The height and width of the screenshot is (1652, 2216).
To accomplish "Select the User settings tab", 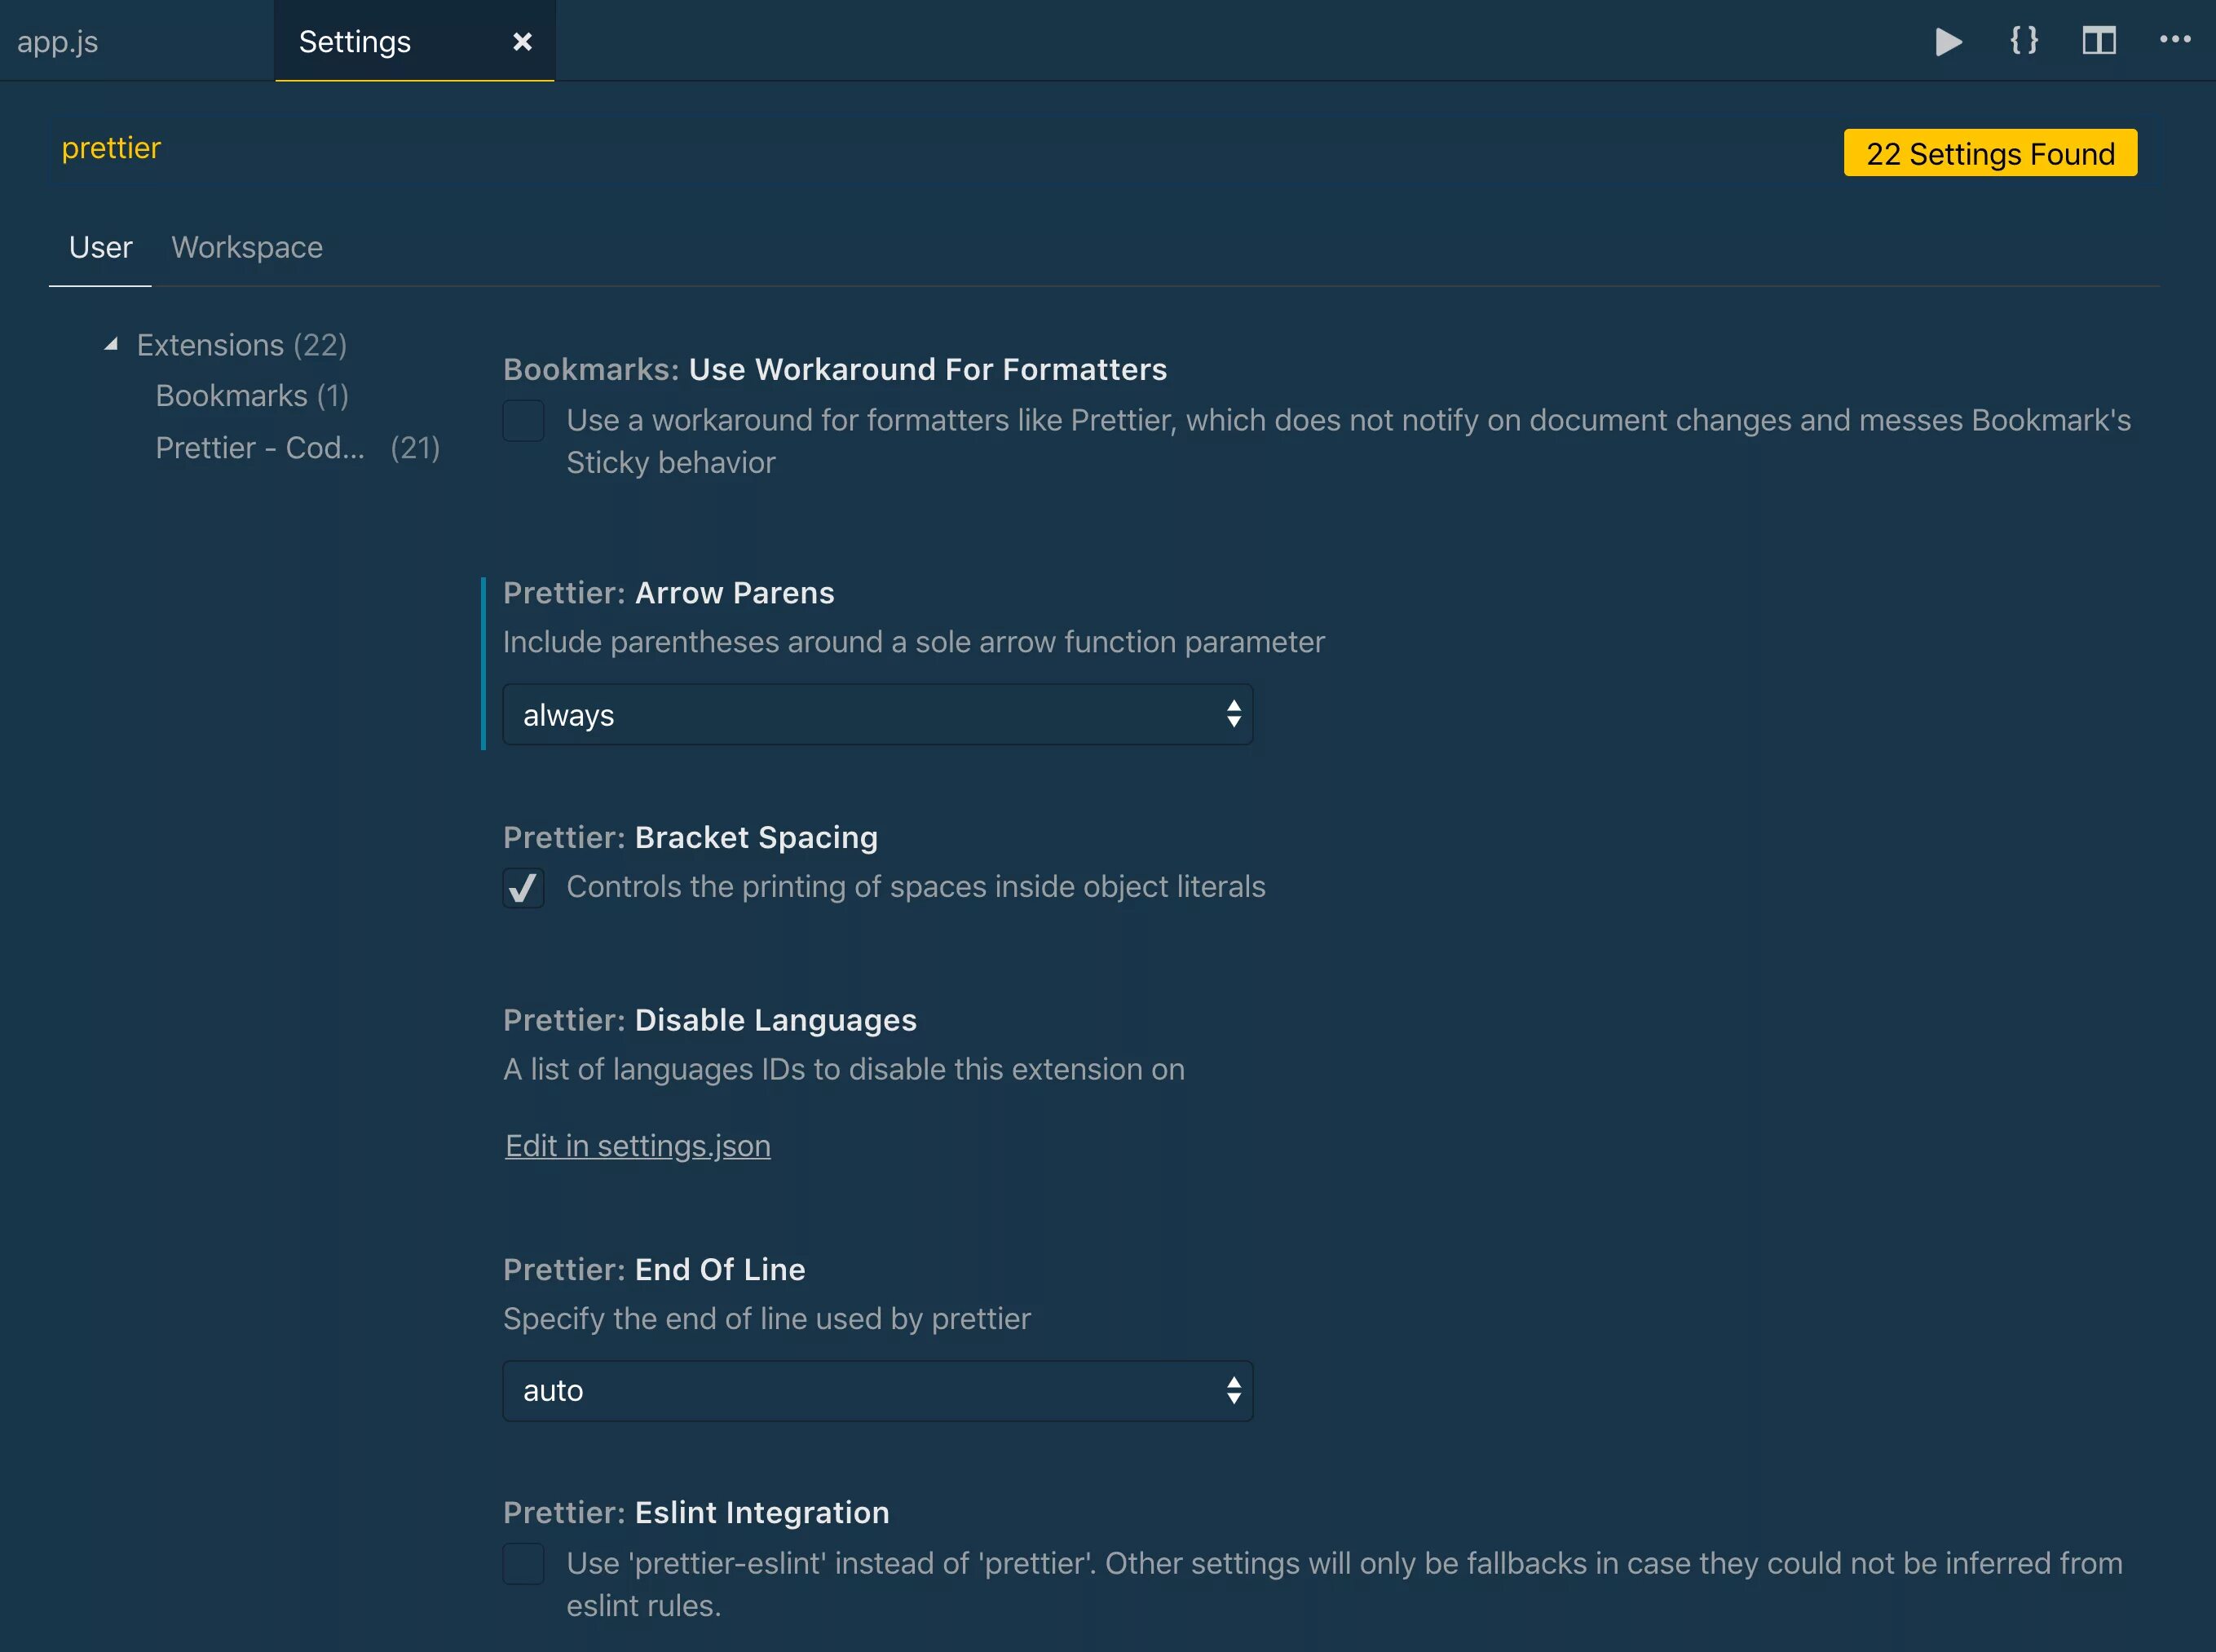I will 100,247.
